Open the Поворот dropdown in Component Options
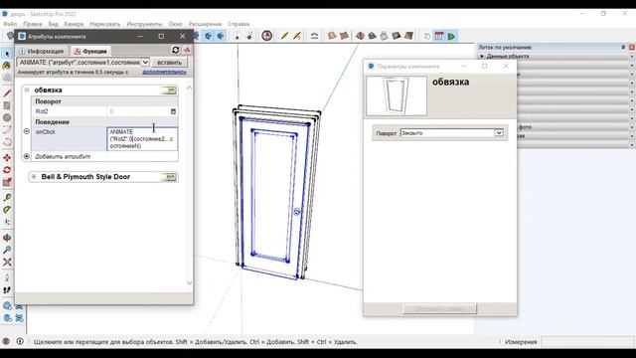Viewport: 636px width, 358px height. (499, 132)
